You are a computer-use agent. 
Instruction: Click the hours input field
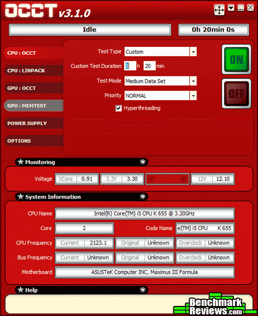130,66
